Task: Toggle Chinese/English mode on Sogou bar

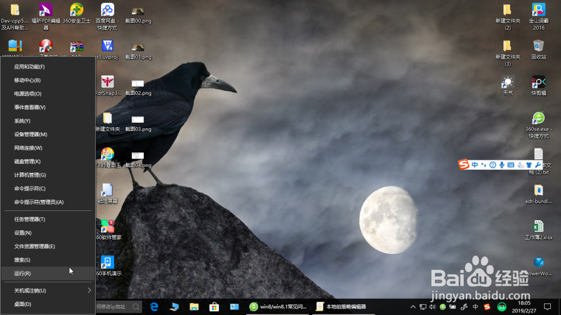Action: [x=475, y=165]
